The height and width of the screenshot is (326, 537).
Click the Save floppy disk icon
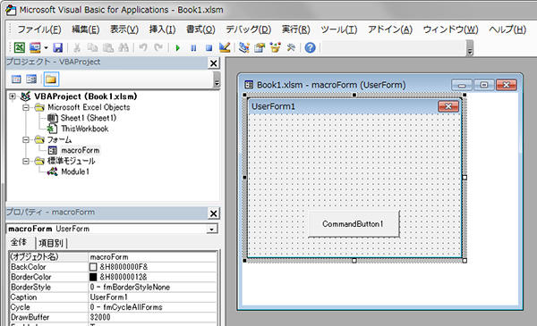57,48
